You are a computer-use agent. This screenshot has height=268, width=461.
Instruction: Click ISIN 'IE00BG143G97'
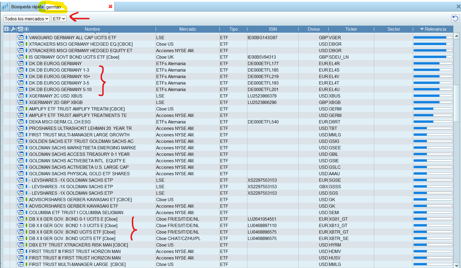(x=262, y=37)
